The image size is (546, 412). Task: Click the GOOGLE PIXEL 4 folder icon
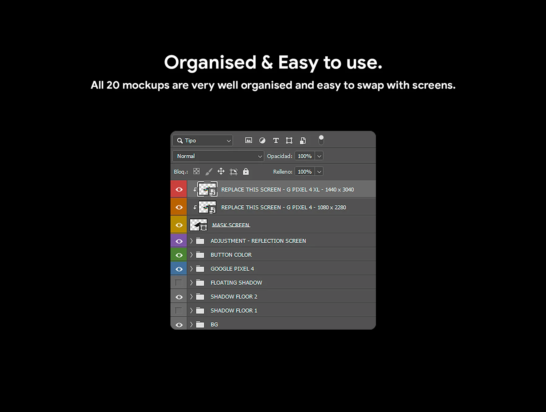coord(200,269)
